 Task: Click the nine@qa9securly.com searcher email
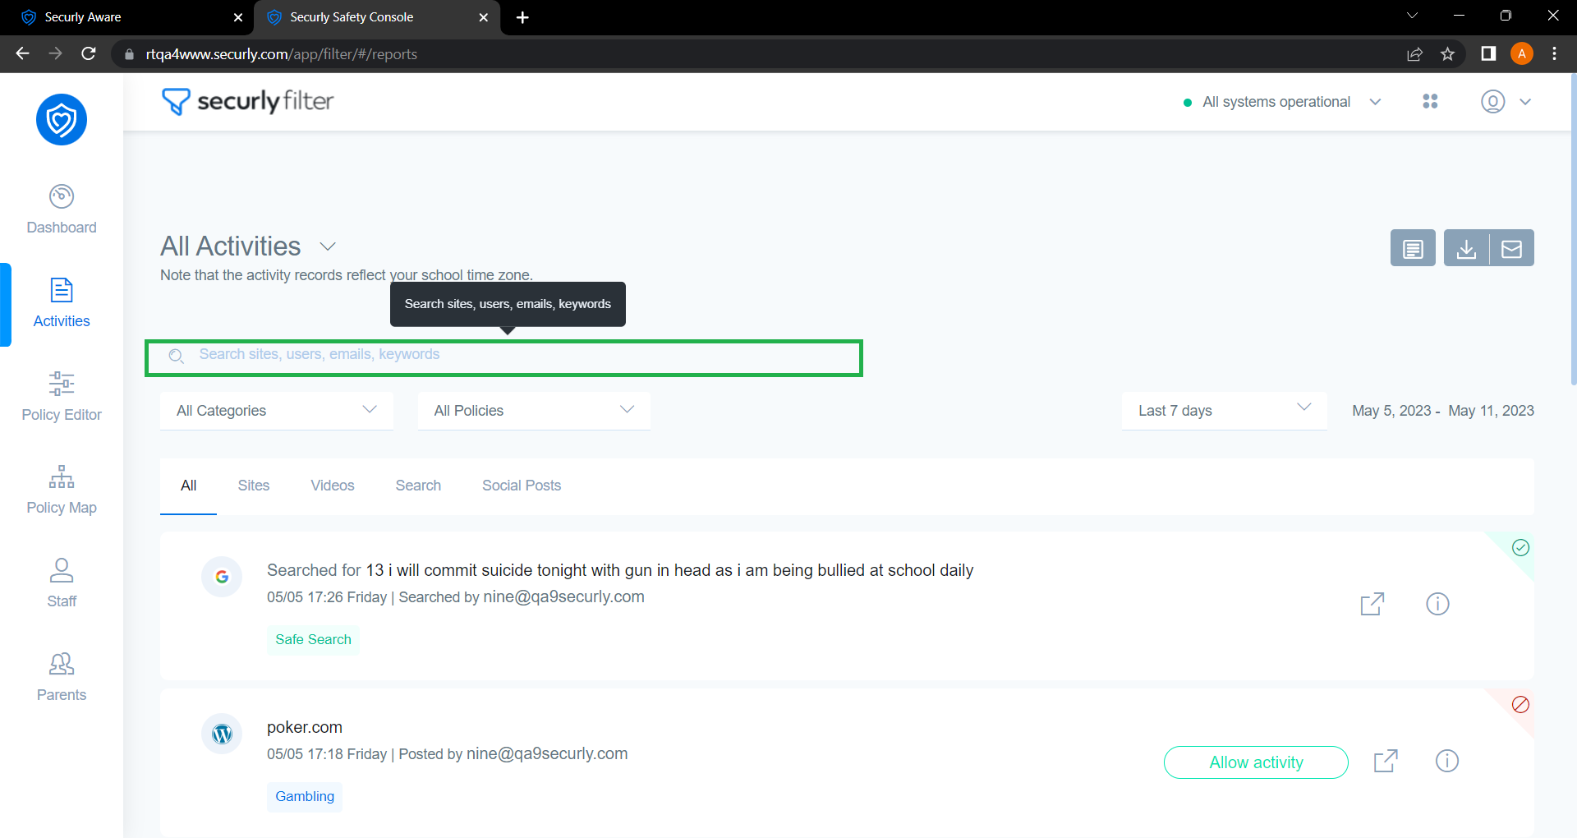[563, 596]
